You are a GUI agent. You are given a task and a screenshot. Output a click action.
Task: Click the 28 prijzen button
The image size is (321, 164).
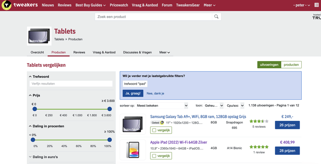point(287,150)
